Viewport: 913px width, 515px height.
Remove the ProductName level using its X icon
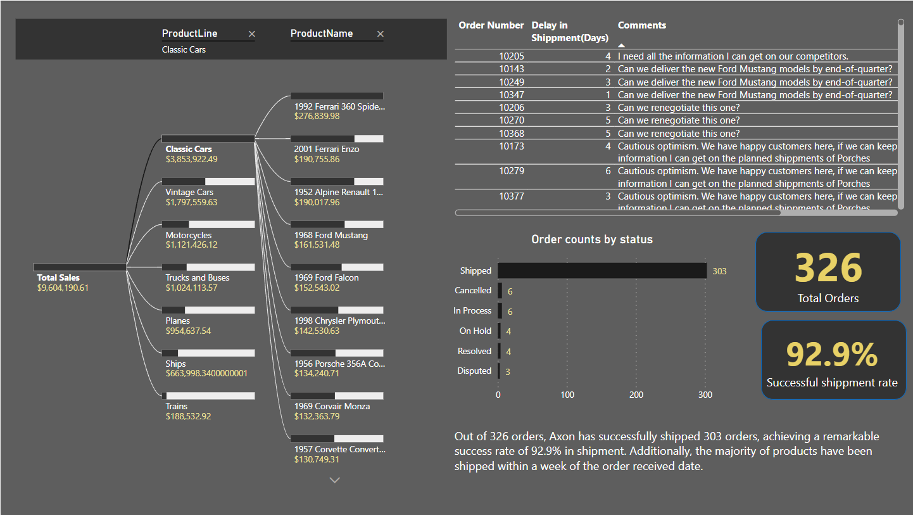tap(379, 34)
